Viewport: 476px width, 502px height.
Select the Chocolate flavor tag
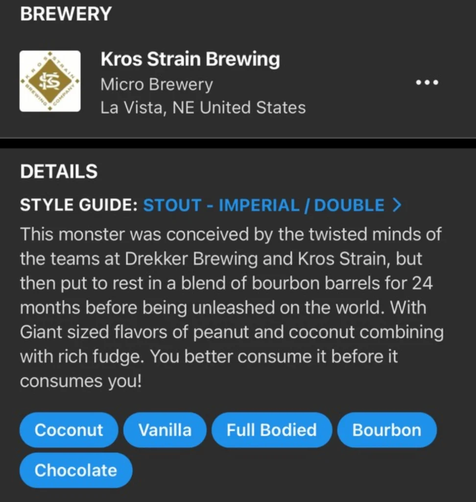(75, 470)
